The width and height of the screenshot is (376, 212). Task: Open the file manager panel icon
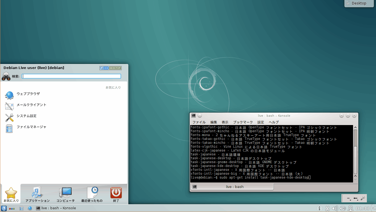point(21,208)
